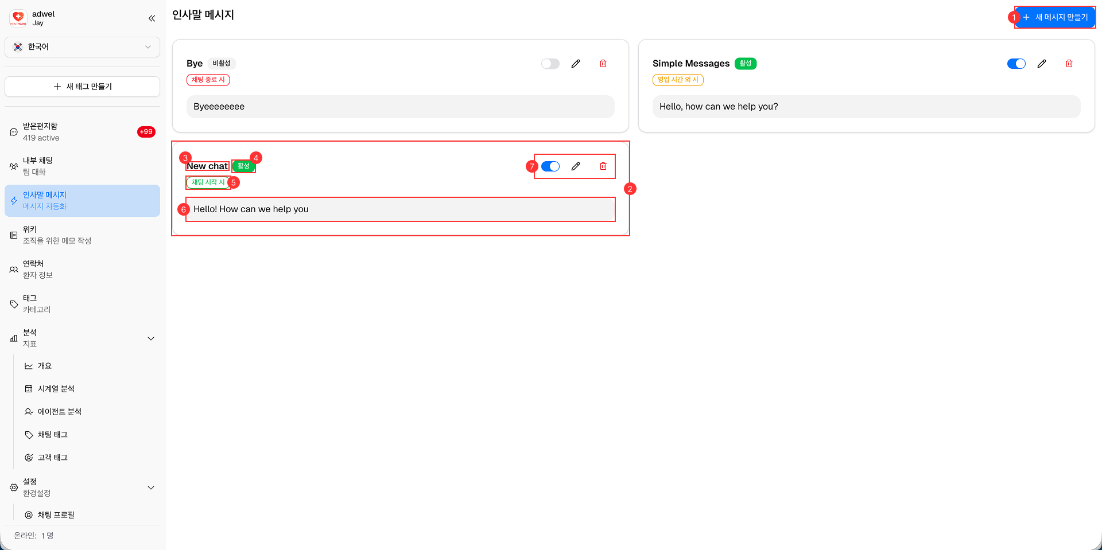This screenshot has width=1102, height=550.
Task: Delete the Bye greeting message
Action: click(x=603, y=64)
